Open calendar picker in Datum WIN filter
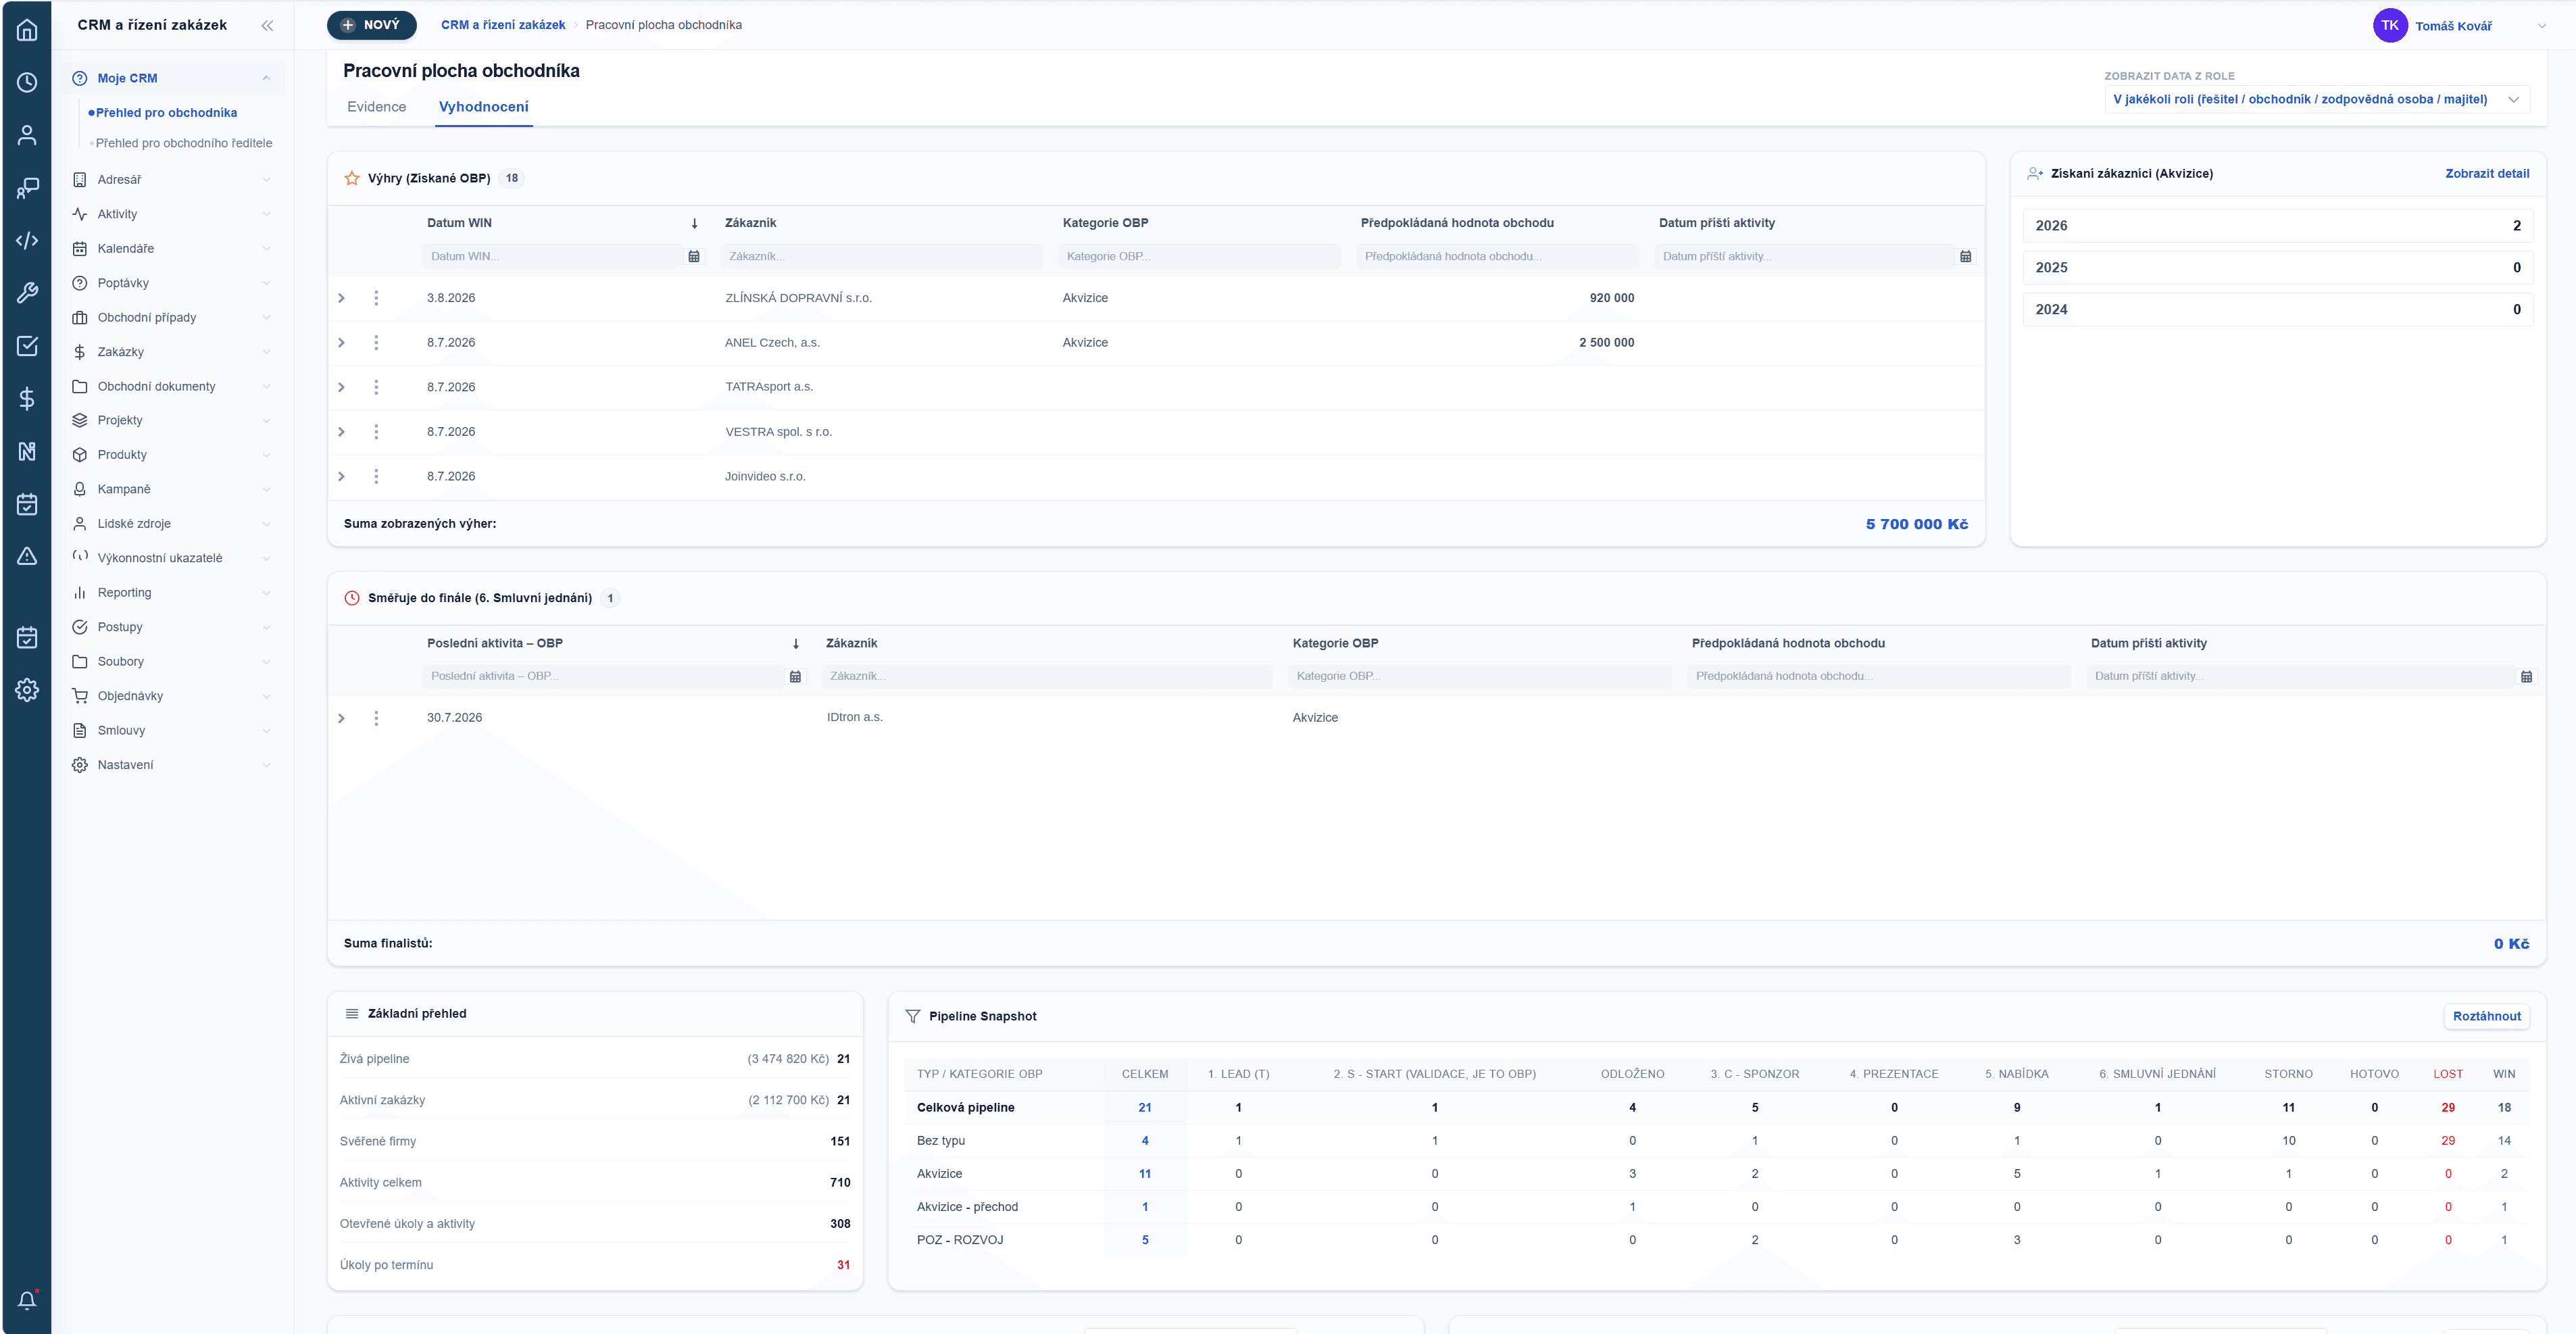The image size is (2576, 1334). pos(694,257)
